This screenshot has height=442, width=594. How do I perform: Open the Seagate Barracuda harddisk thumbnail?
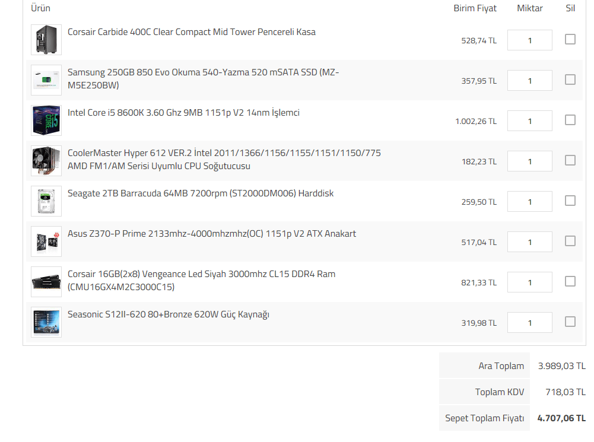coord(46,201)
